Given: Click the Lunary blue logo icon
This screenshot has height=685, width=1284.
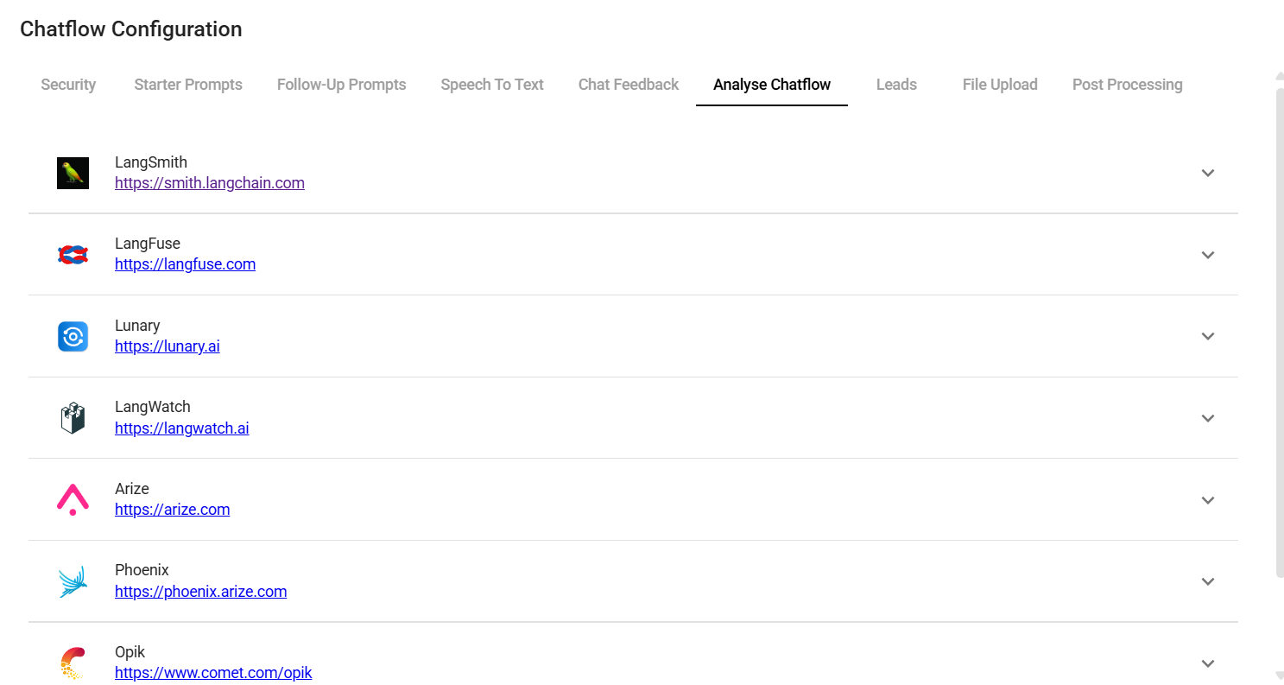Looking at the screenshot, I should coord(73,336).
